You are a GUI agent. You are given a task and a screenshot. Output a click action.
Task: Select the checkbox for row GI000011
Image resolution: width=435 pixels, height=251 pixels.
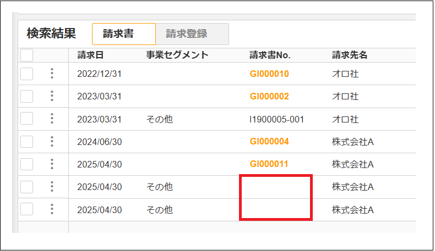(x=26, y=164)
